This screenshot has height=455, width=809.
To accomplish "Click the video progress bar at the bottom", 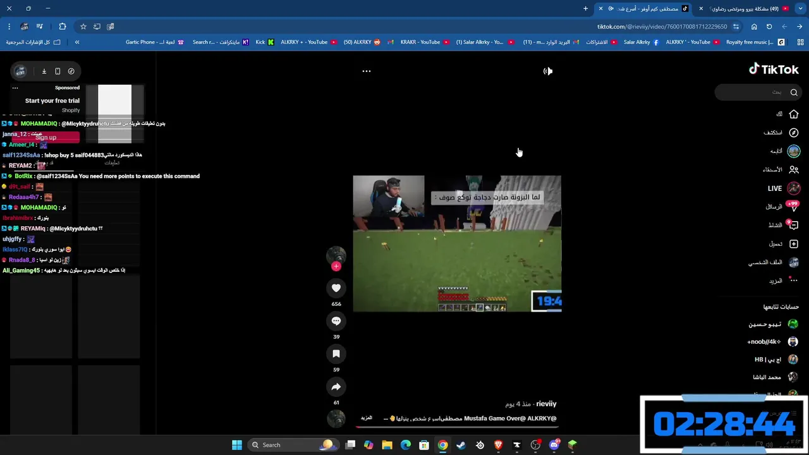I will (x=457, y=427).
